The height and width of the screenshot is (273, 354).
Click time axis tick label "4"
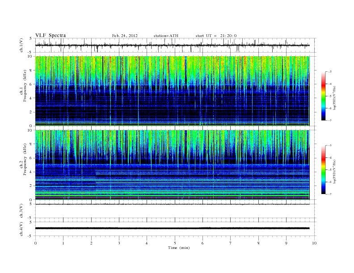coord(147,243)
